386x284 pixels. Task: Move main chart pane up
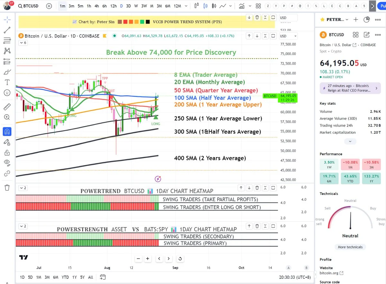(x=249, y=36)
